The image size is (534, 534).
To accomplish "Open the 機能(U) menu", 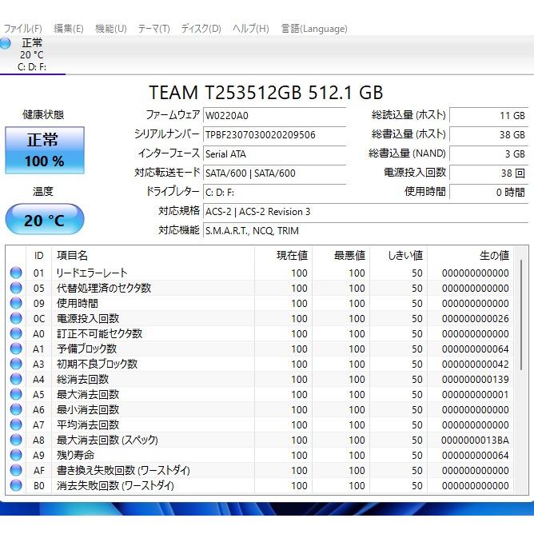I will tap(111, 29).
